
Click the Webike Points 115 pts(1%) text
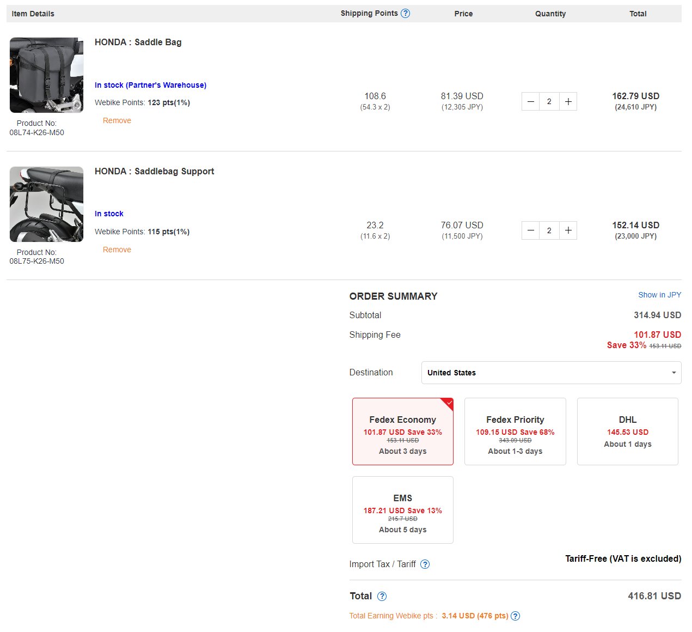point(142,232)
